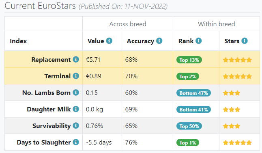
Task: Open the info icon next to Stars
Action: pos(245,41)
